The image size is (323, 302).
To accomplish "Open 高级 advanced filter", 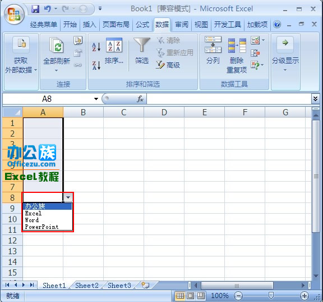I will click(168, 65).
